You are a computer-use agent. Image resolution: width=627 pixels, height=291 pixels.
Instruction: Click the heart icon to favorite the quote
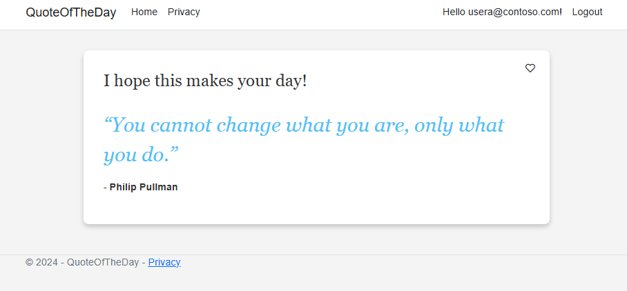(530, 68)
